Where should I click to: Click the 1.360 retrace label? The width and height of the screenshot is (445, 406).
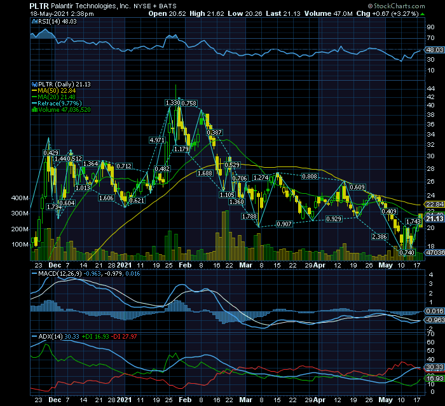click(x=236, y=201)
